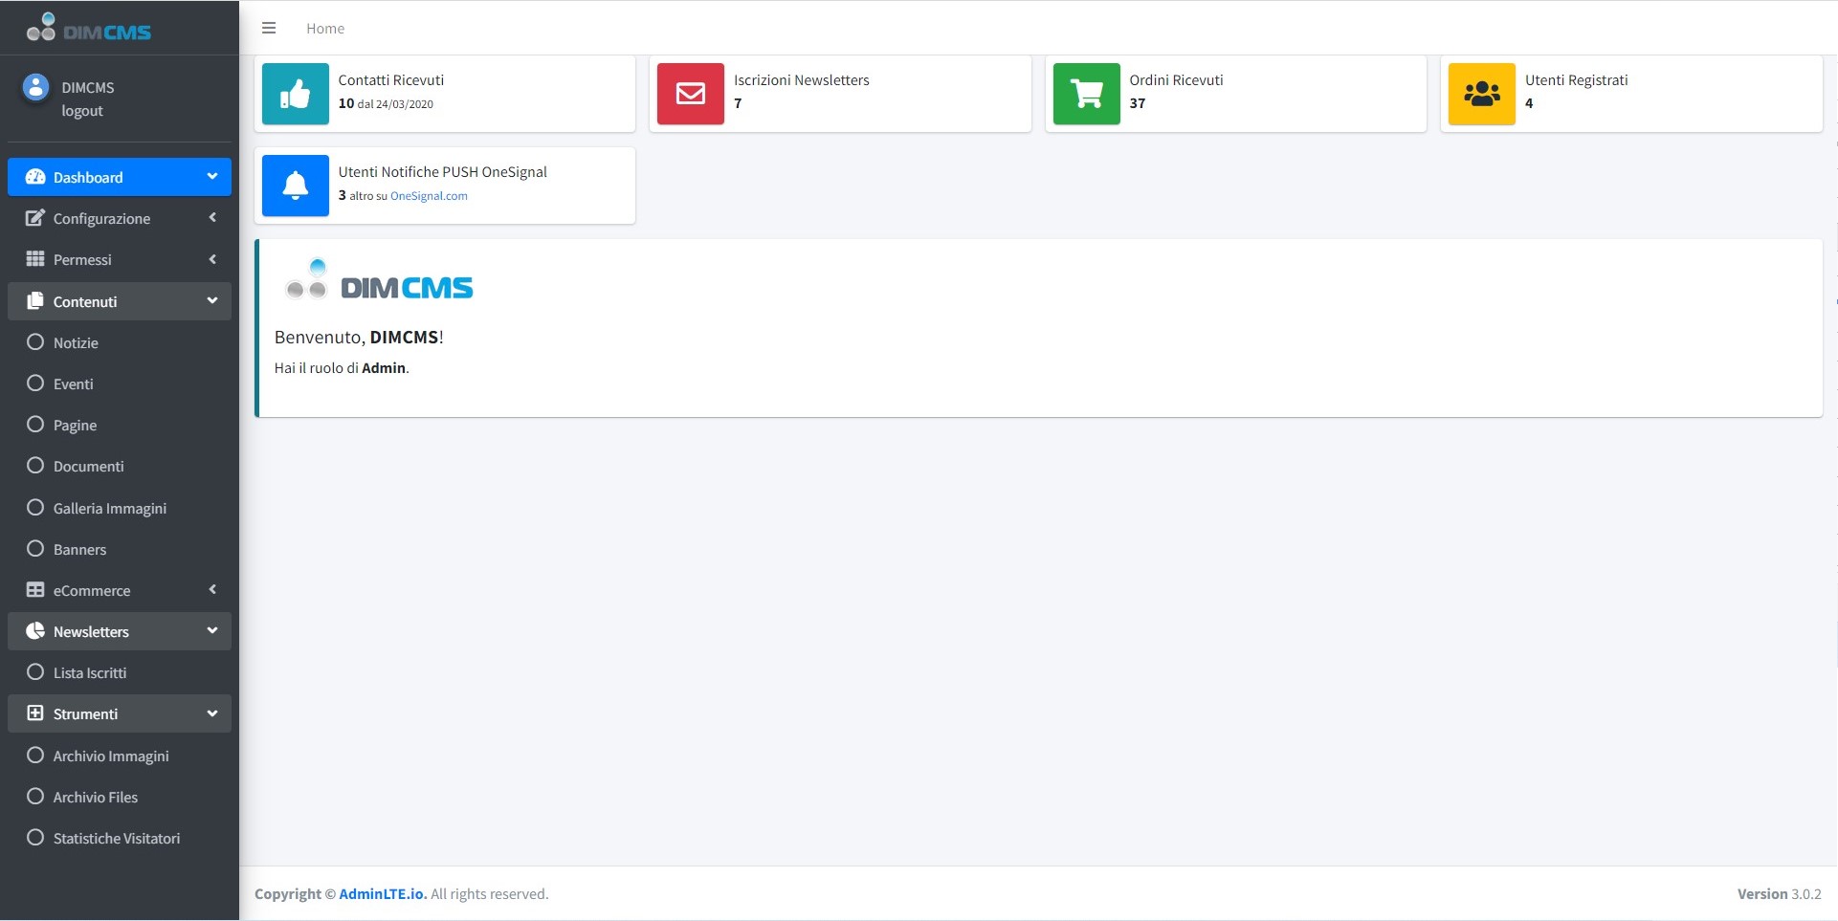Collapse the Strumenti menu chevron
The height and width of the screenshot is (921, 1838).
coord(212,713)
